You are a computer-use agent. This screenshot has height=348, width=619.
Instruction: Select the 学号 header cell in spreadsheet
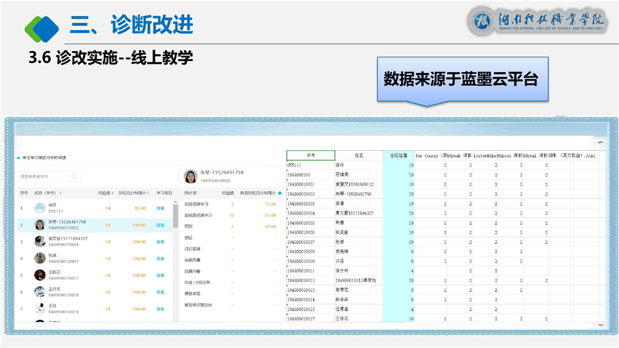point(310,155)
